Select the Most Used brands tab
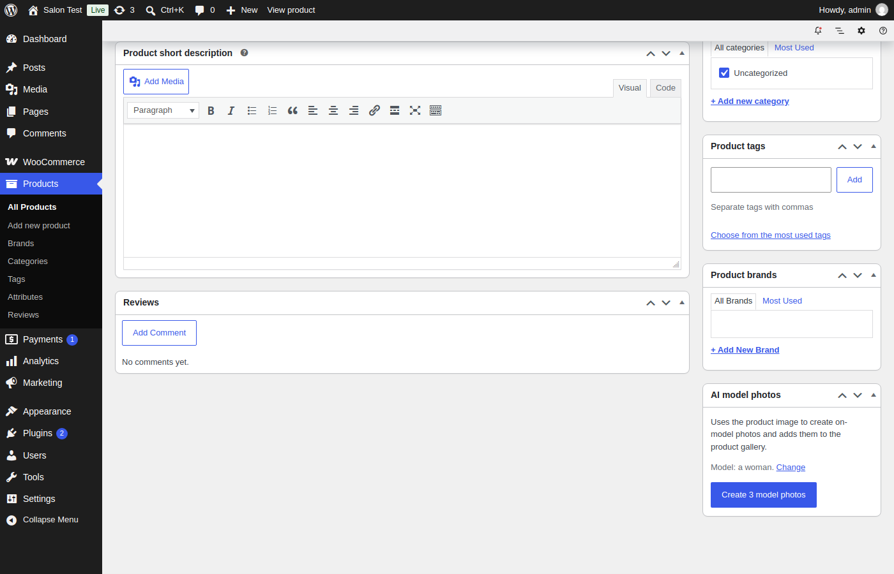This screenshot has width=894, height=574. point(782,301)
